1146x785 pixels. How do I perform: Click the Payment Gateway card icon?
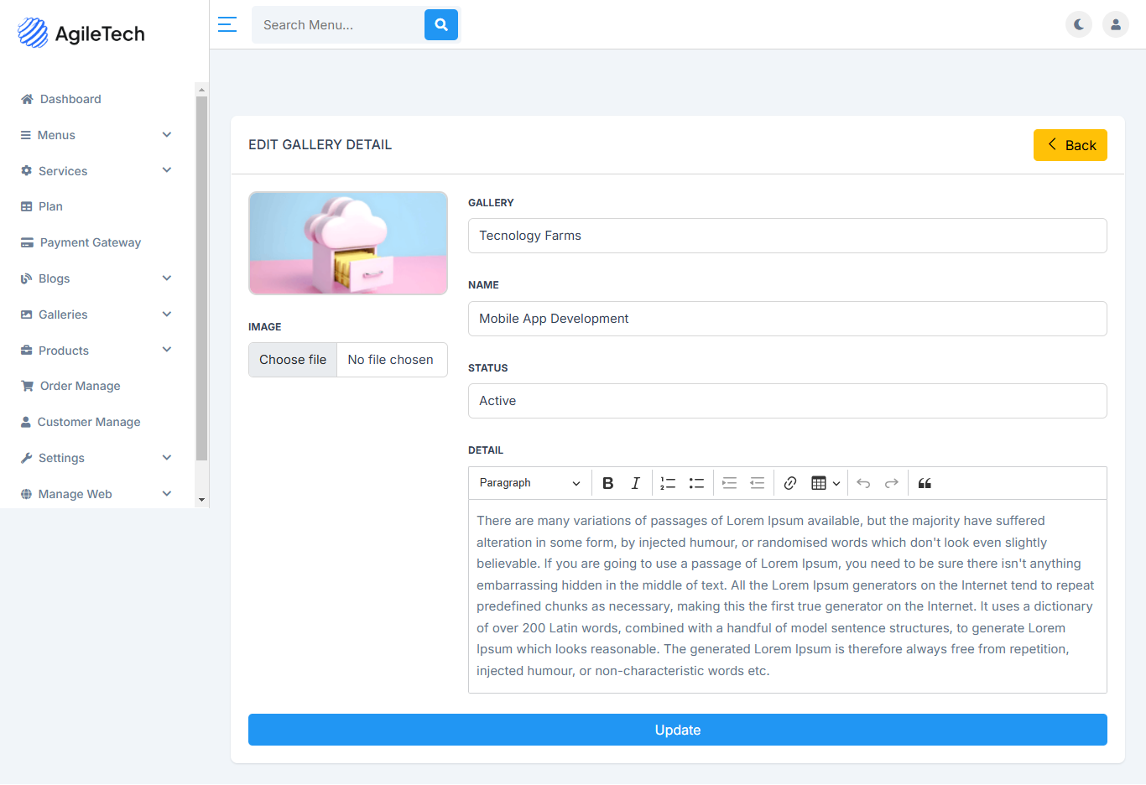27,242
